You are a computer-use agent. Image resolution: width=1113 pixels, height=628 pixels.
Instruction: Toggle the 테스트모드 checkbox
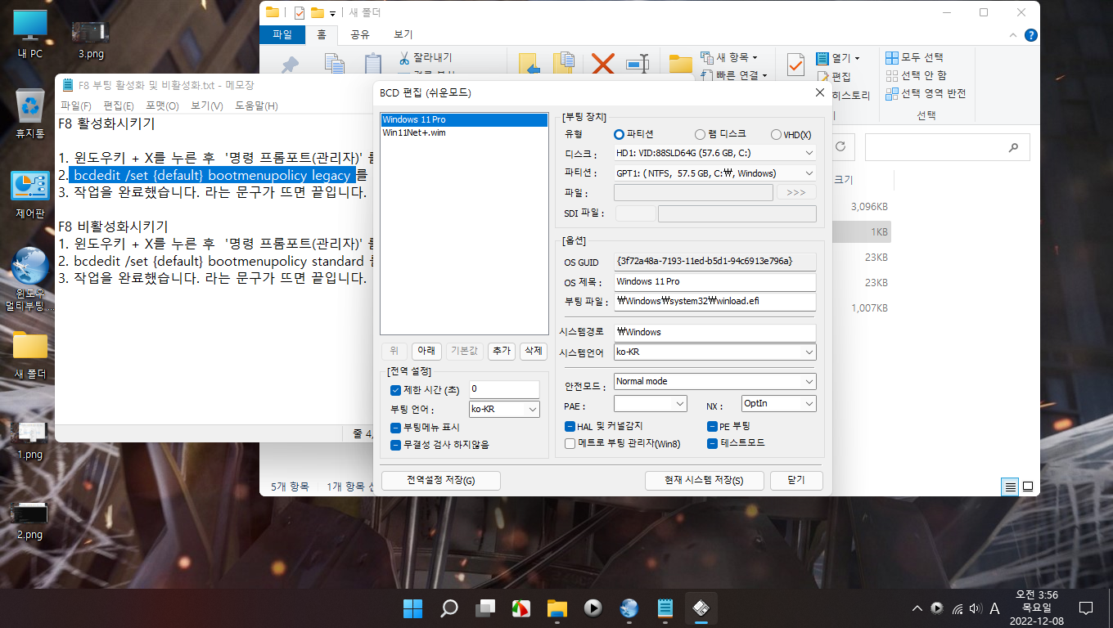[712, 442]
